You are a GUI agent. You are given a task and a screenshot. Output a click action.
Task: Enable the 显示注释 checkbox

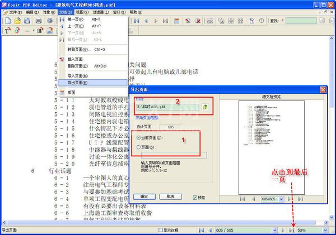pyautogui.click(x=161, y=230)
